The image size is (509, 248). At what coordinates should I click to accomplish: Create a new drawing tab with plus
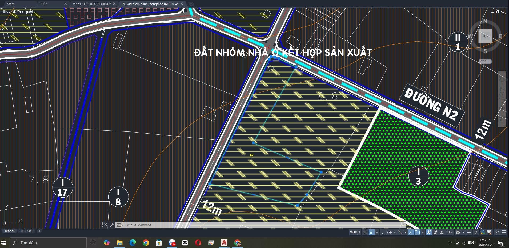191,4
